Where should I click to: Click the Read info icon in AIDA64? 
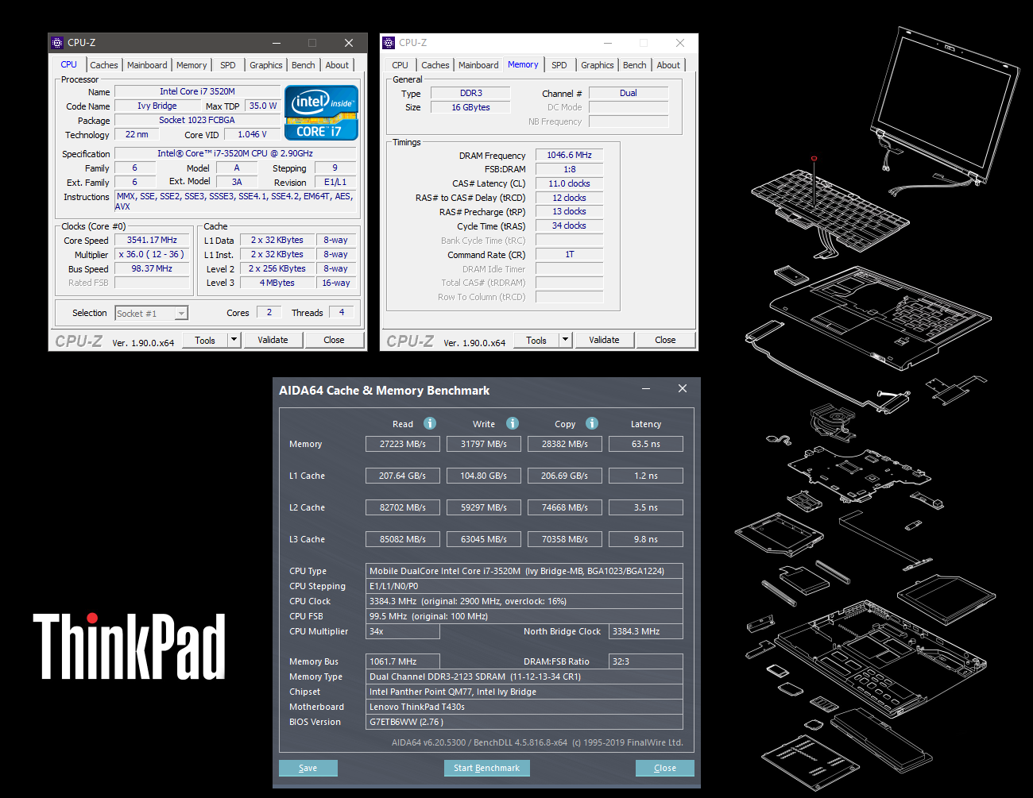pos(430,423)
